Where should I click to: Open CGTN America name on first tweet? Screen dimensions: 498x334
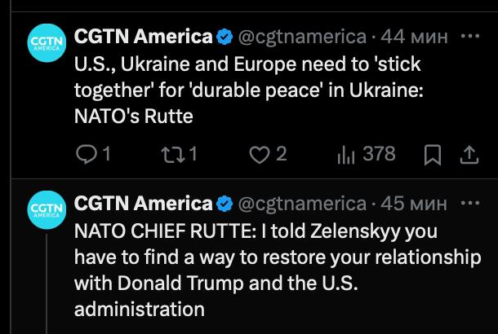click(x=143, y=37)
